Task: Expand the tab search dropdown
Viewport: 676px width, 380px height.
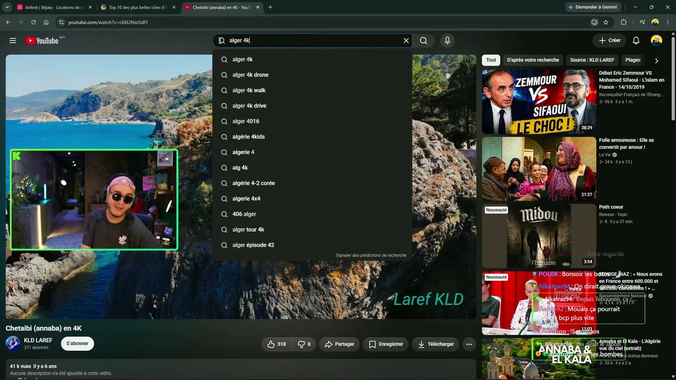Action: [7, 7]
